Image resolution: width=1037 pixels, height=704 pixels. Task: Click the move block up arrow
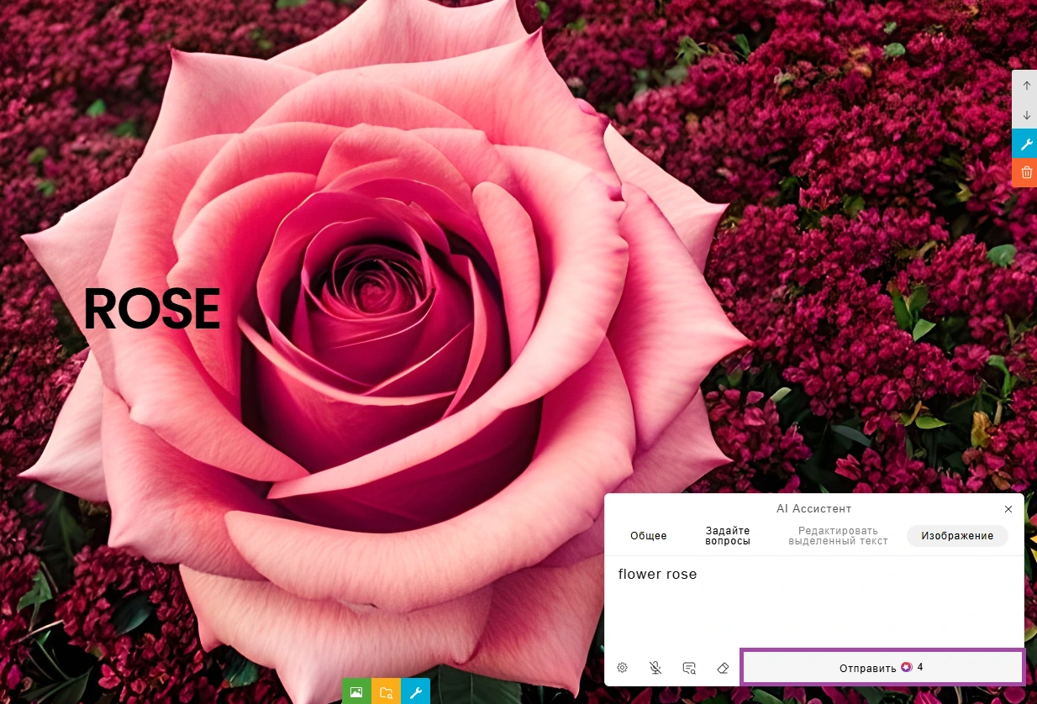[x=1026, y=86]
